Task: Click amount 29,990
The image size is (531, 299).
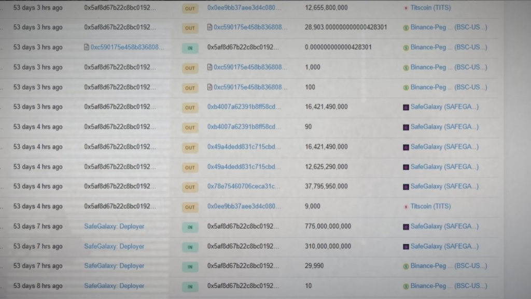Action: 314,266
